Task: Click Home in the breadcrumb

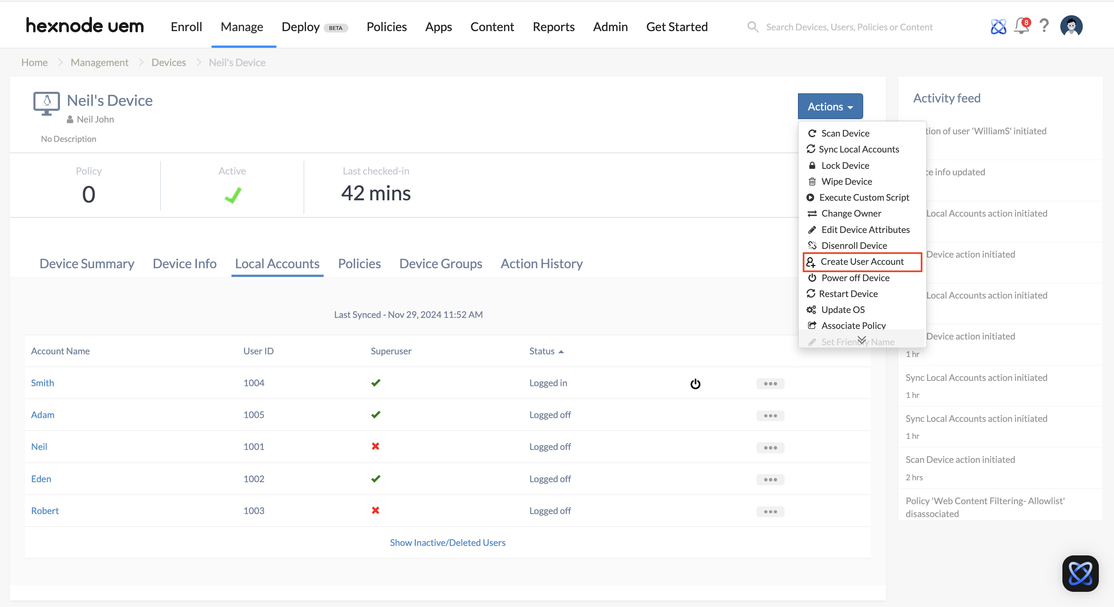Action: click(x=34, y=62)
